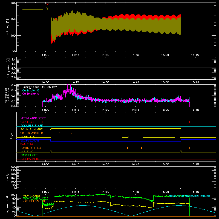Click the 'Collimator 9' legend label
The width and height of the screenshot is (219, 219).
(x=31, y=94)
